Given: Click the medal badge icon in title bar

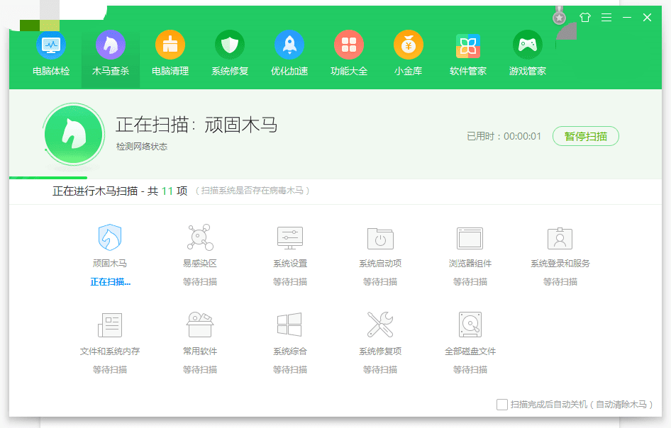Looking at the screenshot, I should (559, 16).
